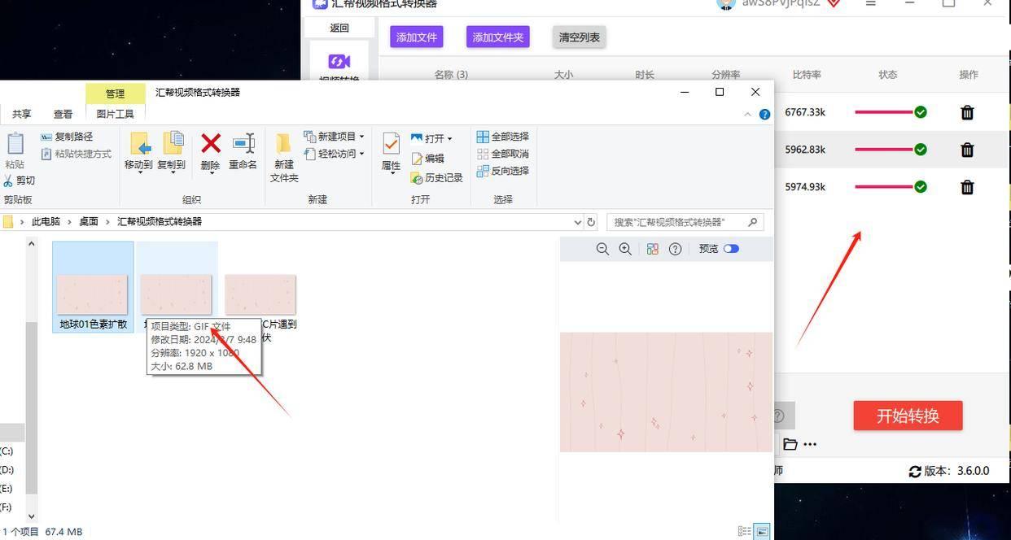Click the green check status in 6767.33k row
1011x540 pixels.
tap(921, 112)
